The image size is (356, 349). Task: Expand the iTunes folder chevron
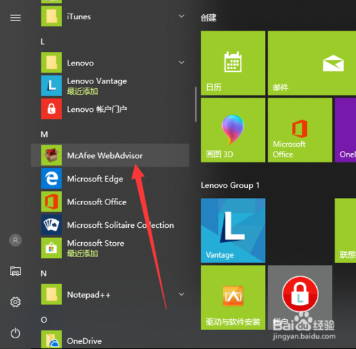(x=182, y=16)
